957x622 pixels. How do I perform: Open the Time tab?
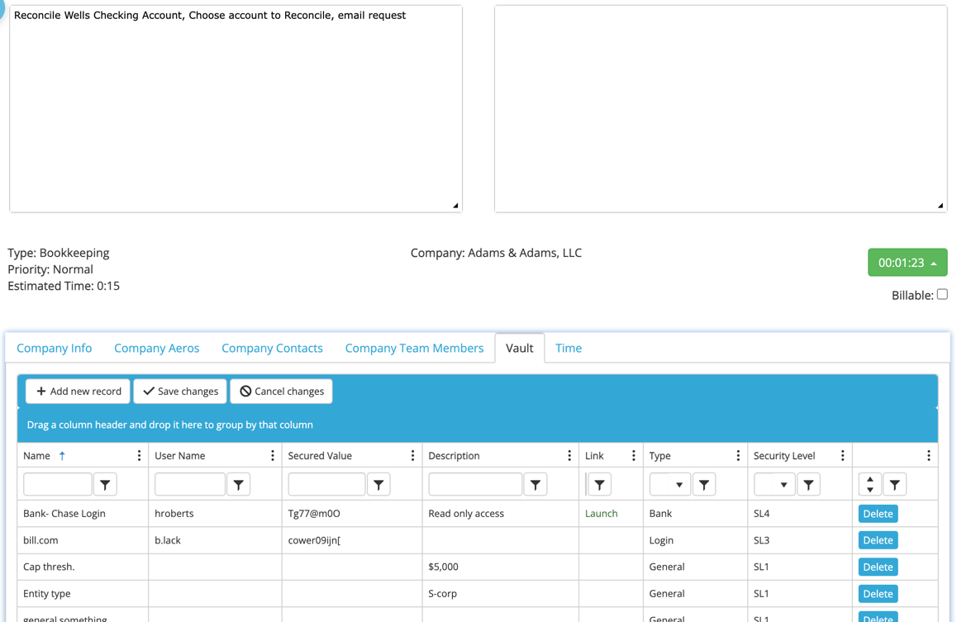pos(569,348)
